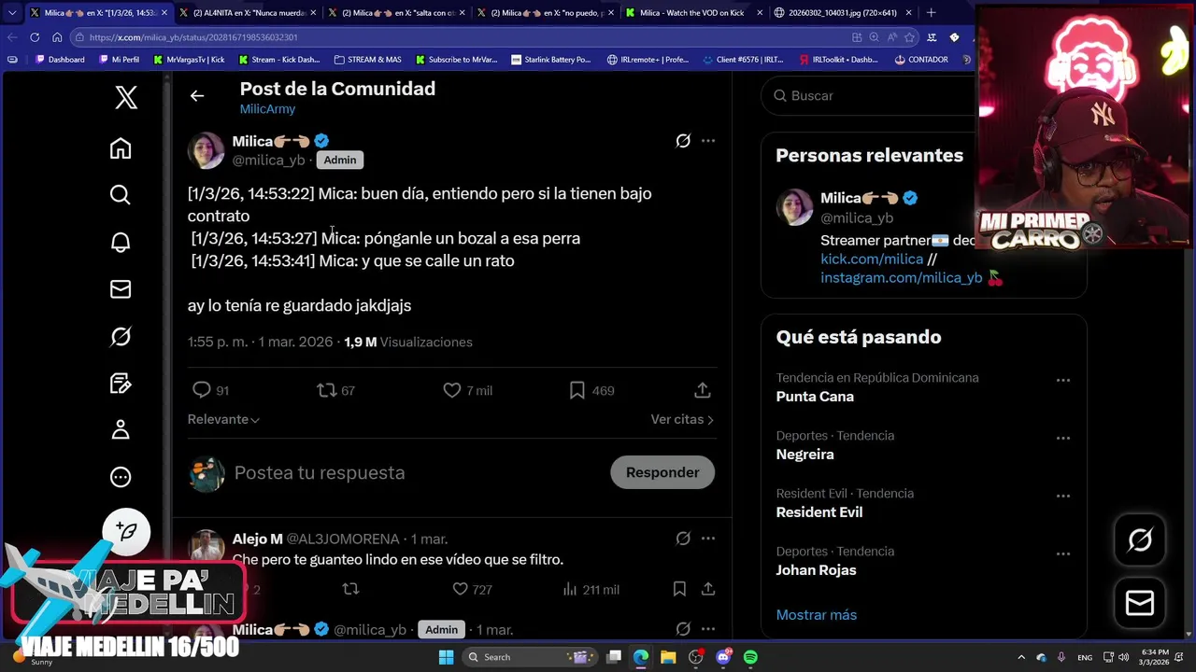Open Spotify from the taskbar

click(x=750, y=657)
